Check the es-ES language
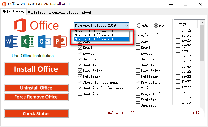The height and width of the screenshot is (127, 208). (178, 71)
